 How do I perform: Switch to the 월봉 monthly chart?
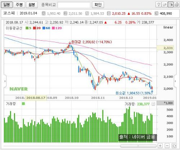click(x=32, y=5)
